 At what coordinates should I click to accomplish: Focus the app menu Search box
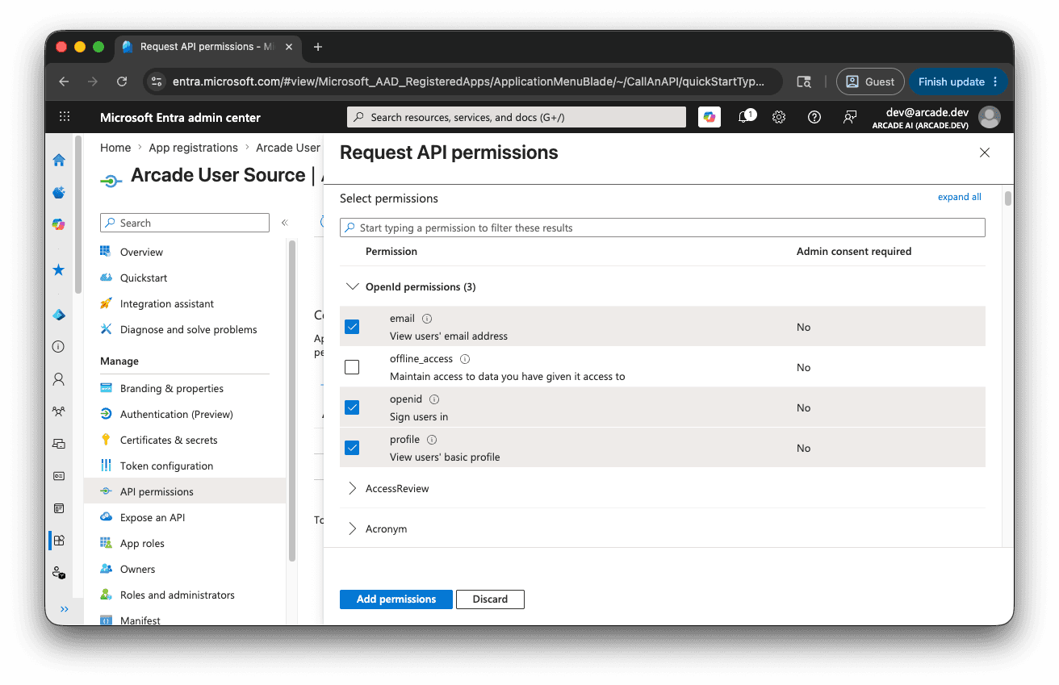tap(185, 223)
